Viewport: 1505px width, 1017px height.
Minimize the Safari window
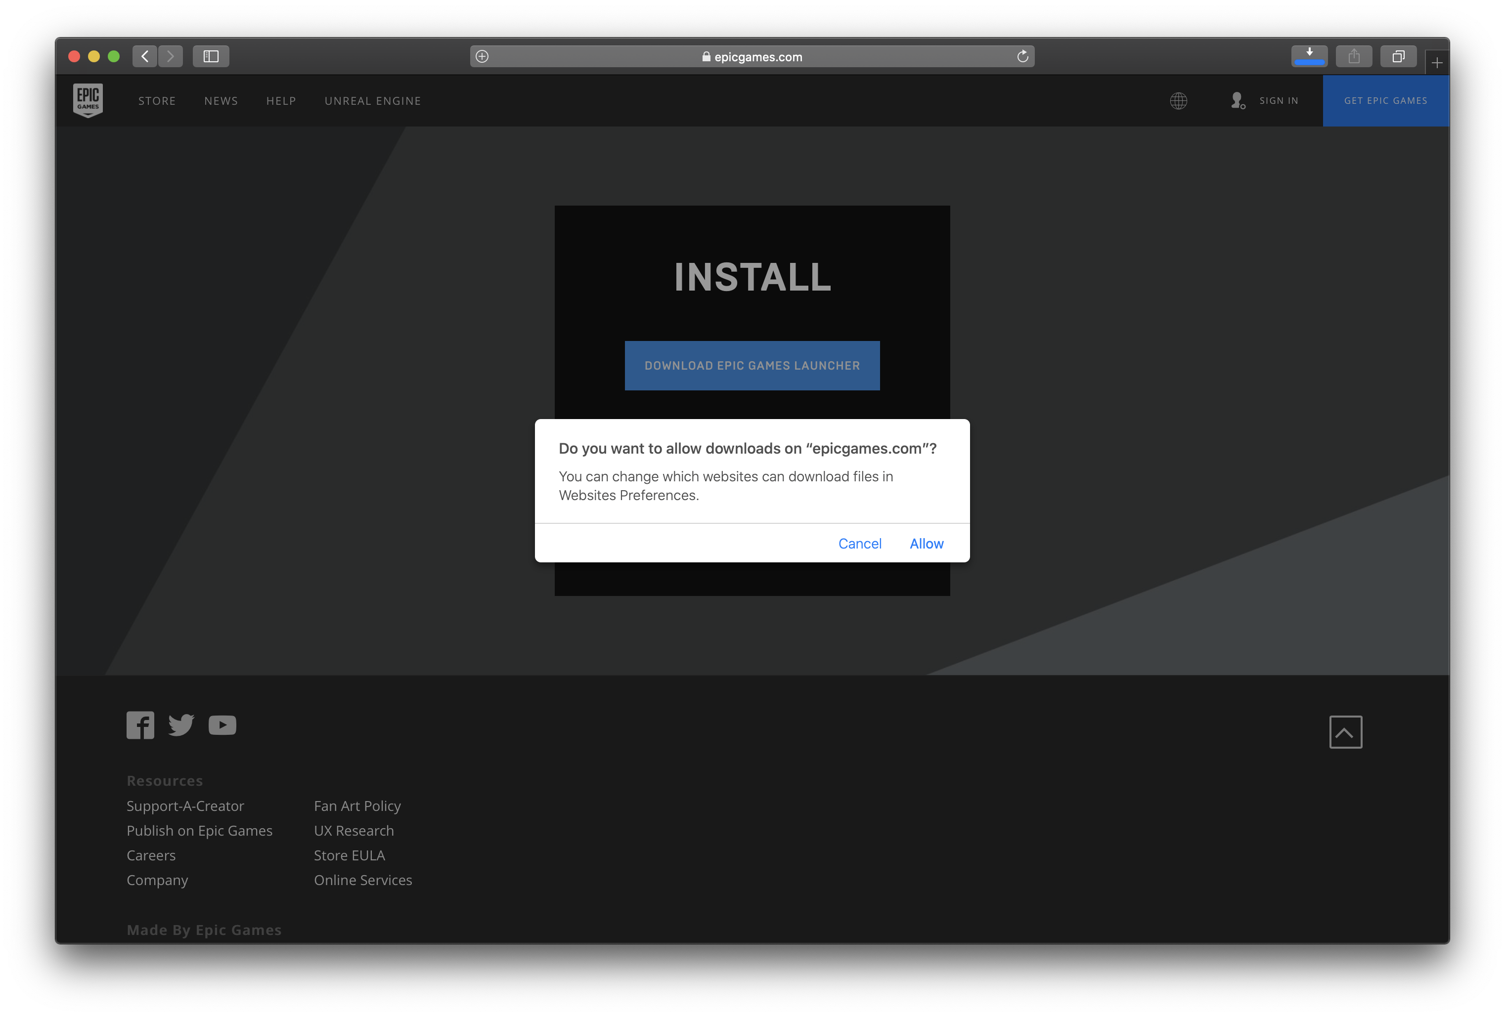point(94,56)
